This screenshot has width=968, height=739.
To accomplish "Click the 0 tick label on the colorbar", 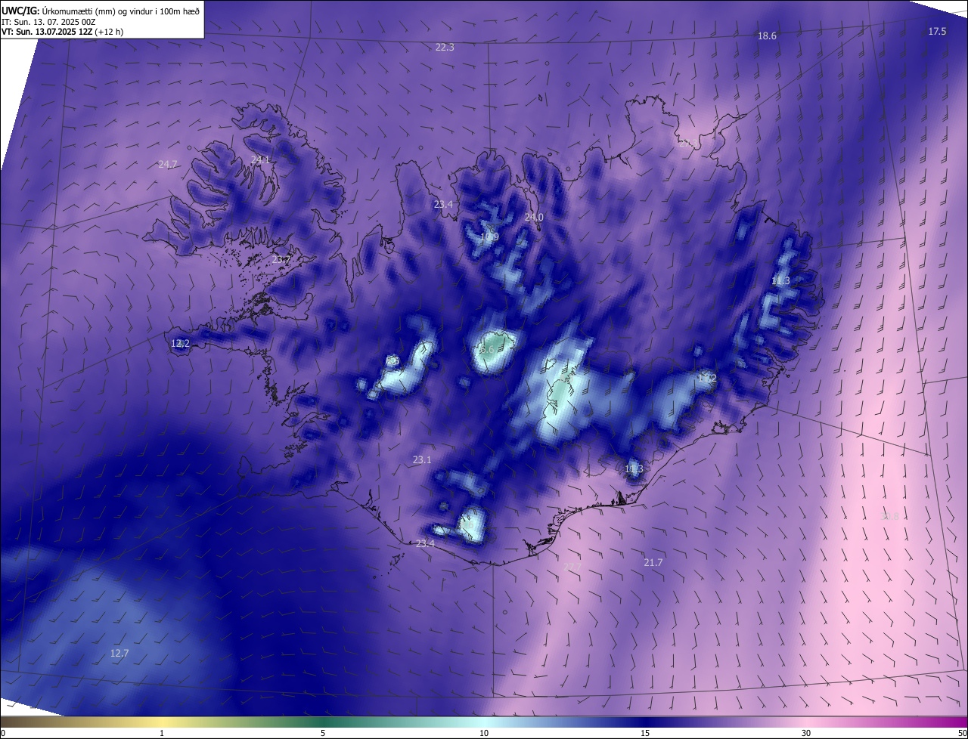I will 3,733.
